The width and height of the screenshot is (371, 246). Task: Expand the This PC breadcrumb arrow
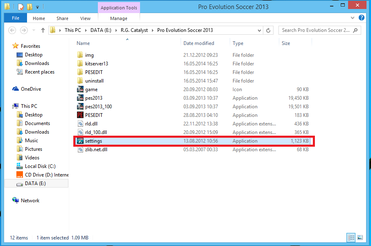pos(86,31)
